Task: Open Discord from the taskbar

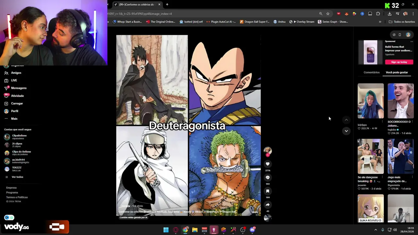Action: click(x=252, y=230)
